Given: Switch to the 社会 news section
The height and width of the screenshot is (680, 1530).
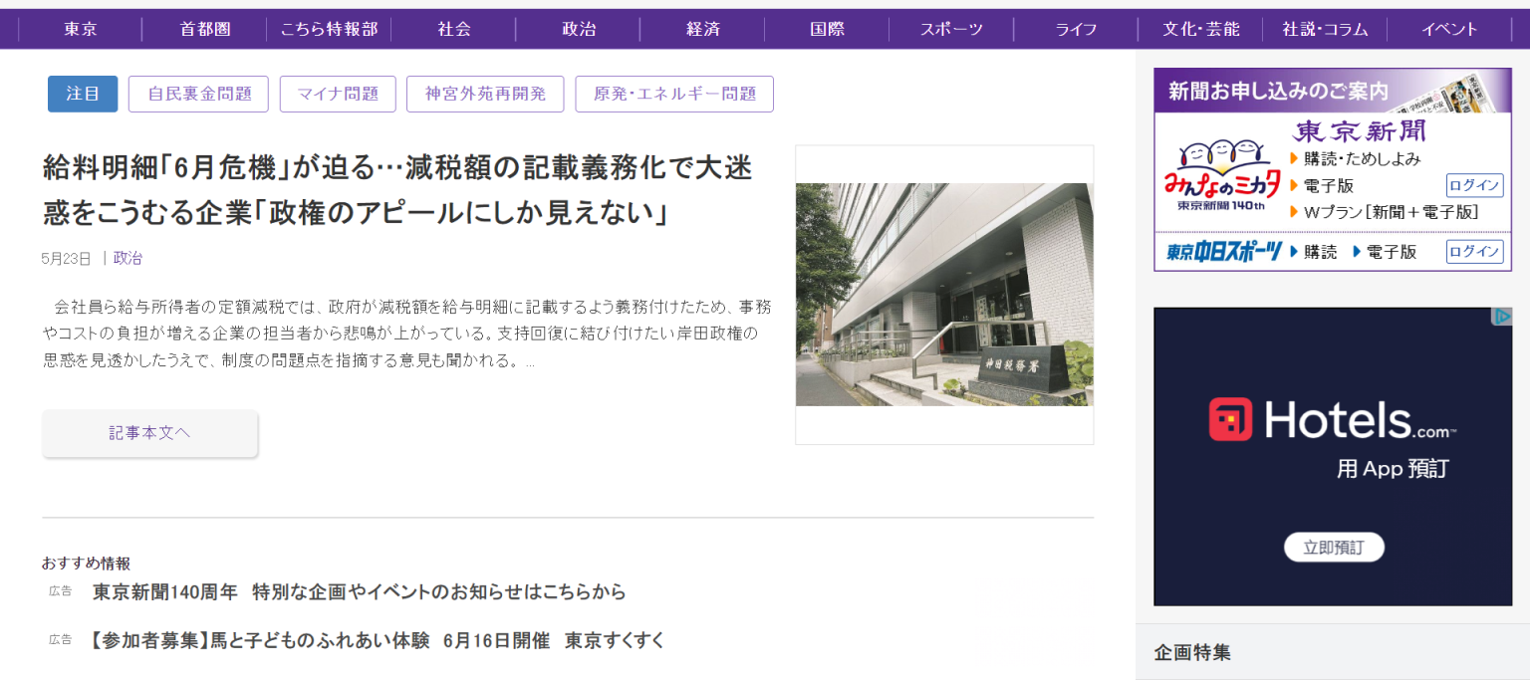Looking at the screenshot, I should [x=454, y=29].
